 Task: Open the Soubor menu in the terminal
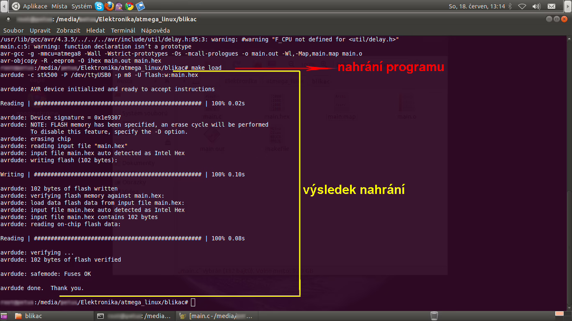(13, 31)
